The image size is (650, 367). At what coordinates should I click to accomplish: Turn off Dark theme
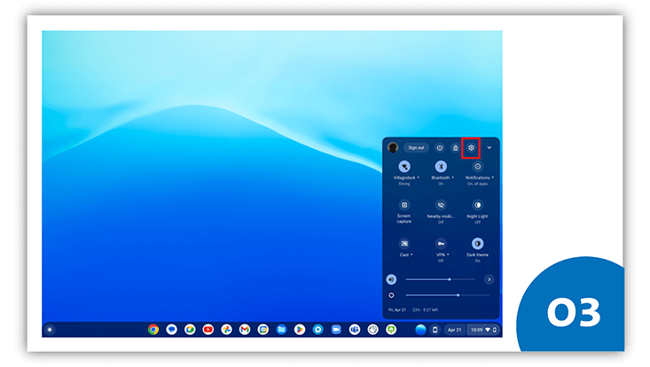pyautogui.click(x=477, y=243)
